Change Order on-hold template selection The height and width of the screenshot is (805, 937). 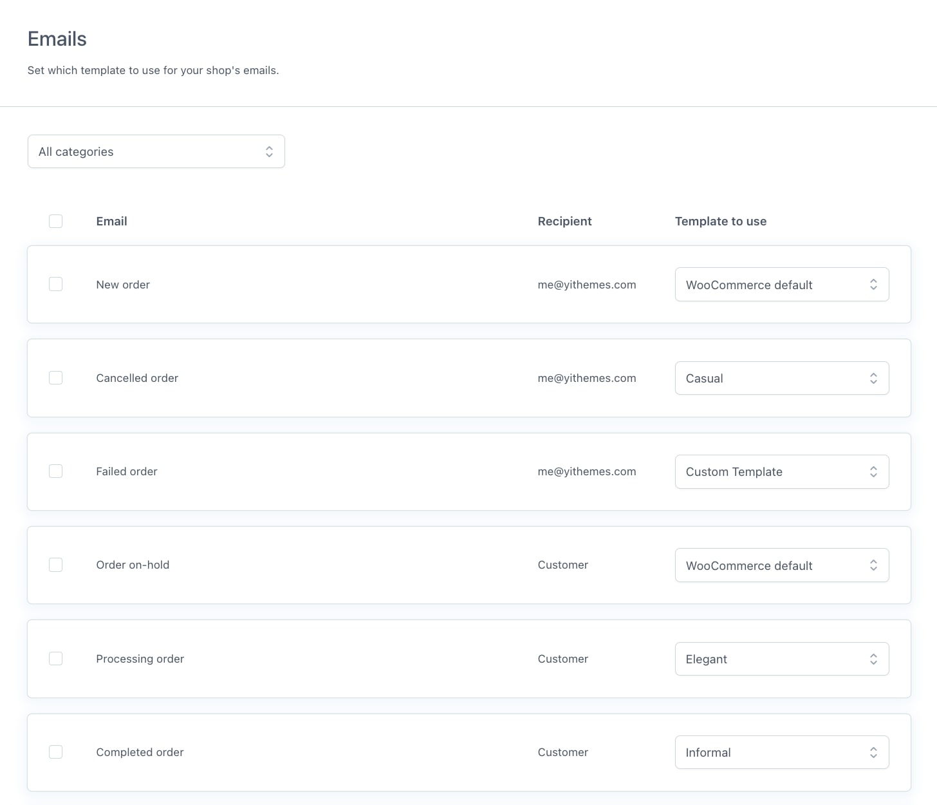(x=781, y=565)
